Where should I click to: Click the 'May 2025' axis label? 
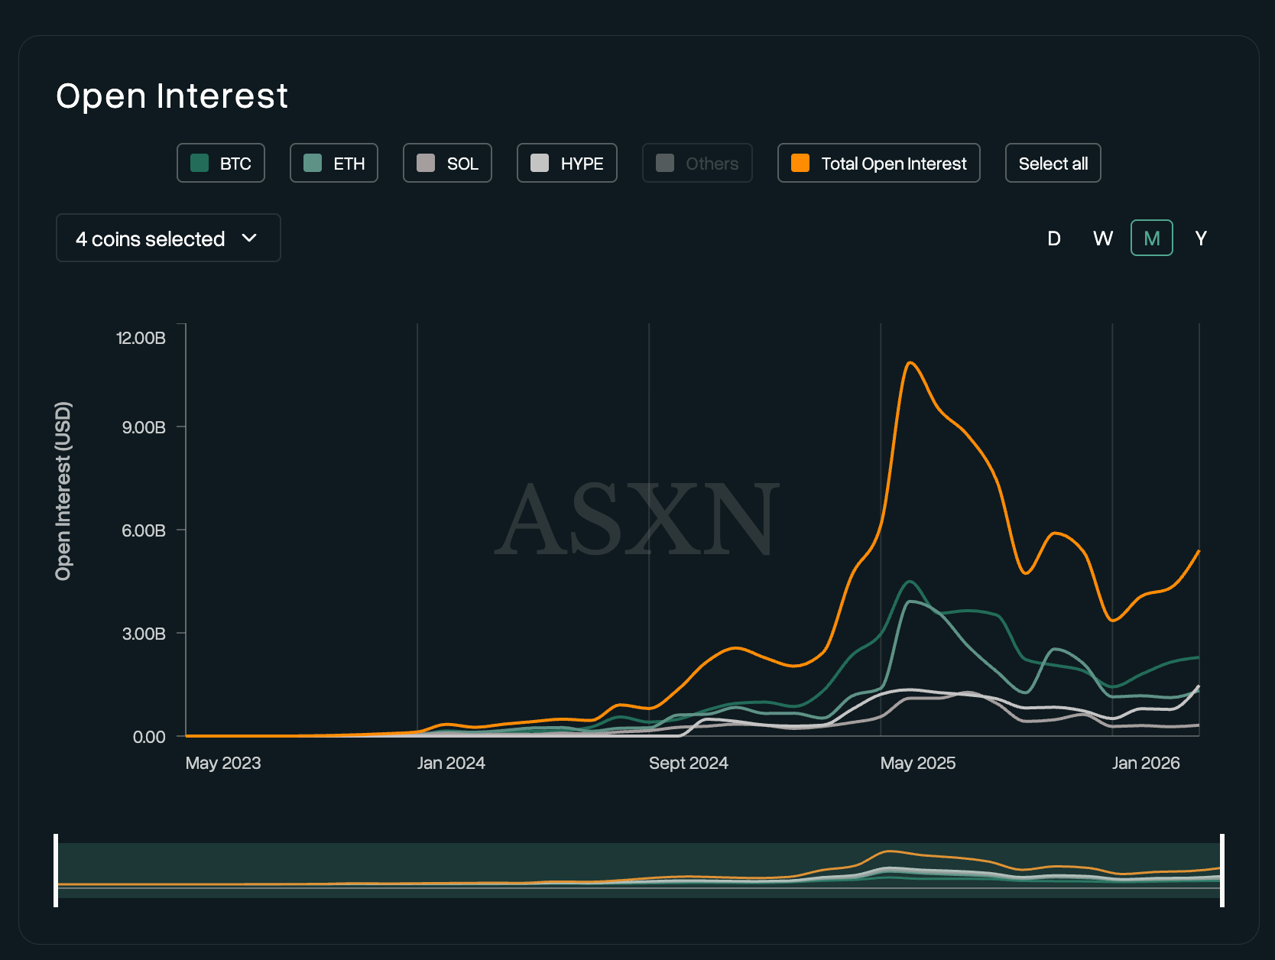click(918, 763)
